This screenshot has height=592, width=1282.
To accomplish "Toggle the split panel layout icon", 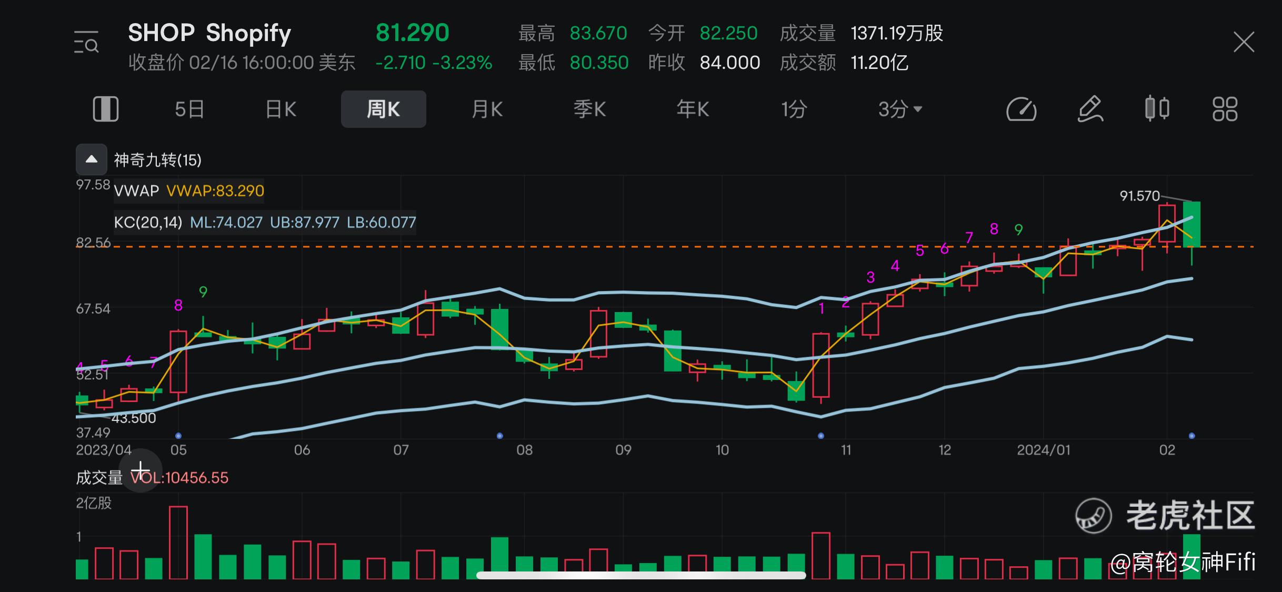I will [x=106, y=109].
